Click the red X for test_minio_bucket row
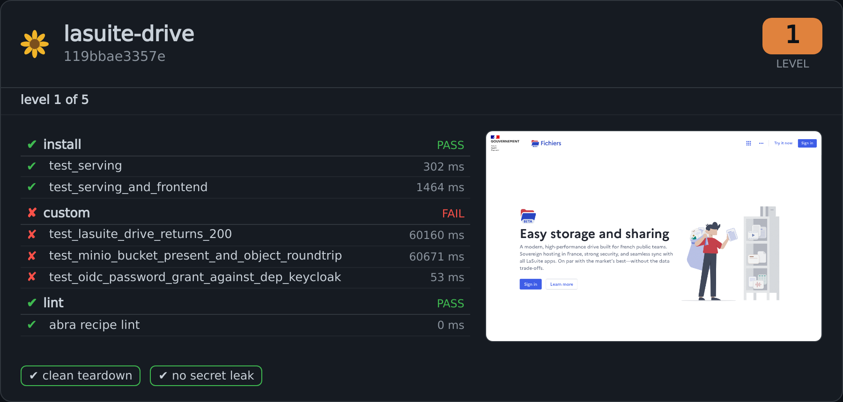Viewport: 843px width, 402px height. (x=32, y=256)
